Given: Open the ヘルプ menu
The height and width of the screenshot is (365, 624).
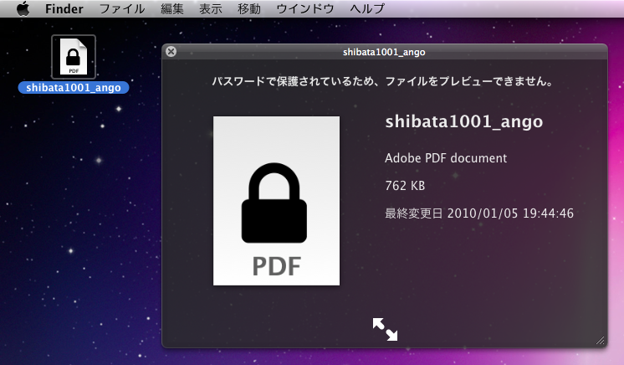Looking at the screenshot, I should [x=366, y=9].
